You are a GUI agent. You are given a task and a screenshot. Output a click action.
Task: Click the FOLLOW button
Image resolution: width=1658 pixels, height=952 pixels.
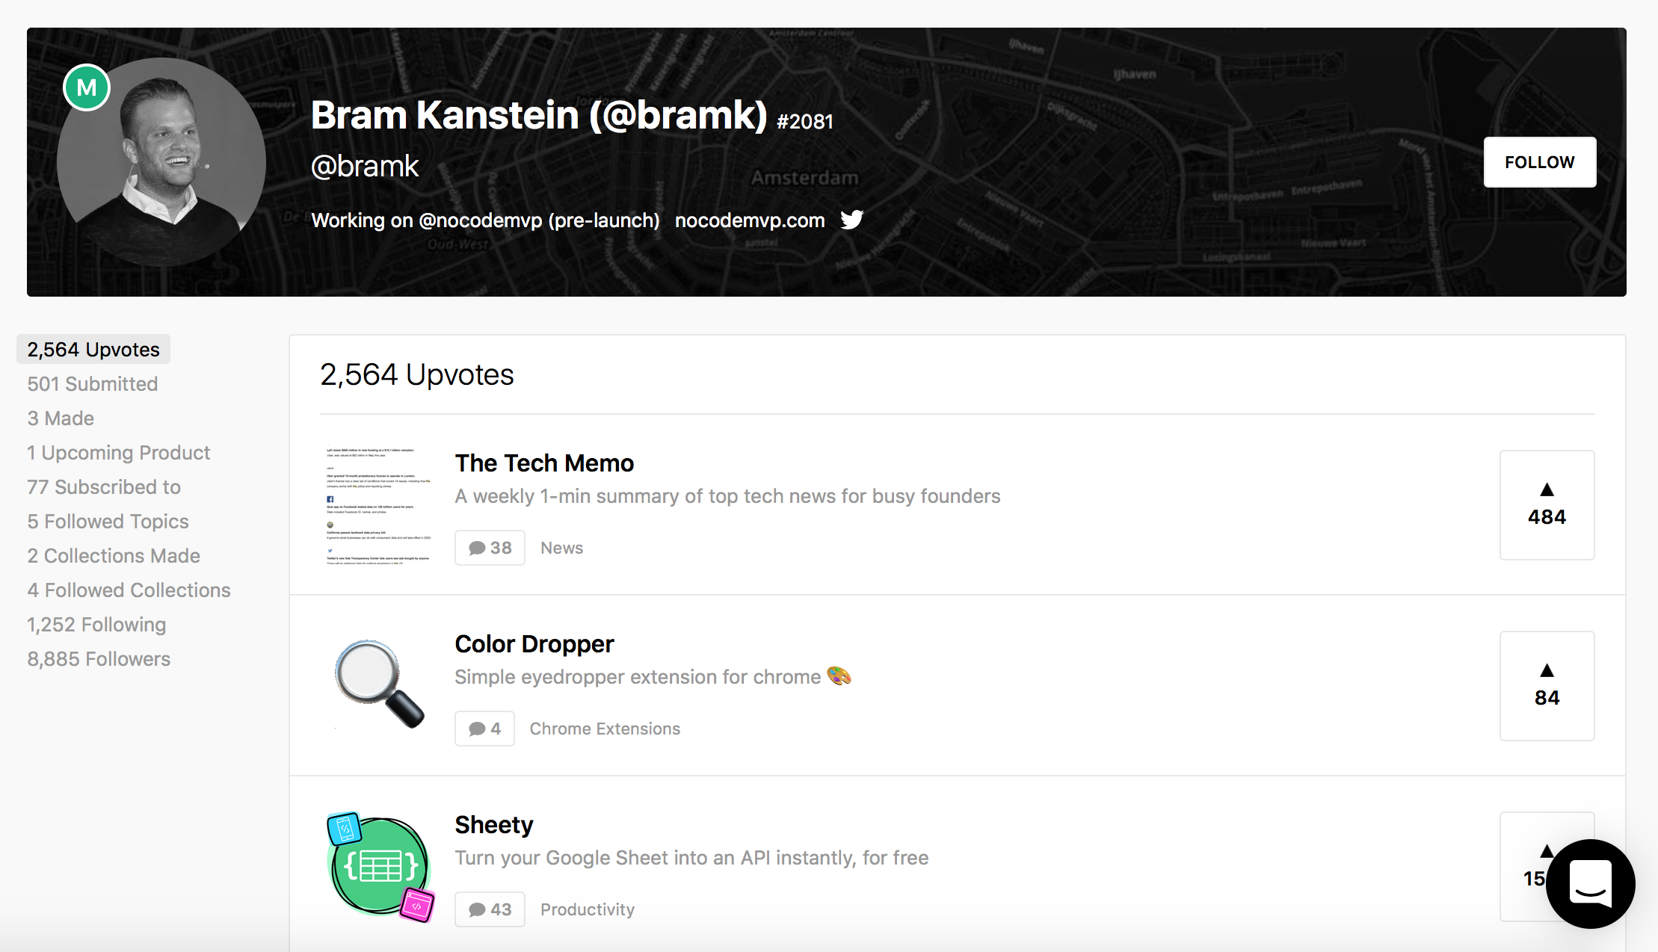click(x=1539, y=162)
